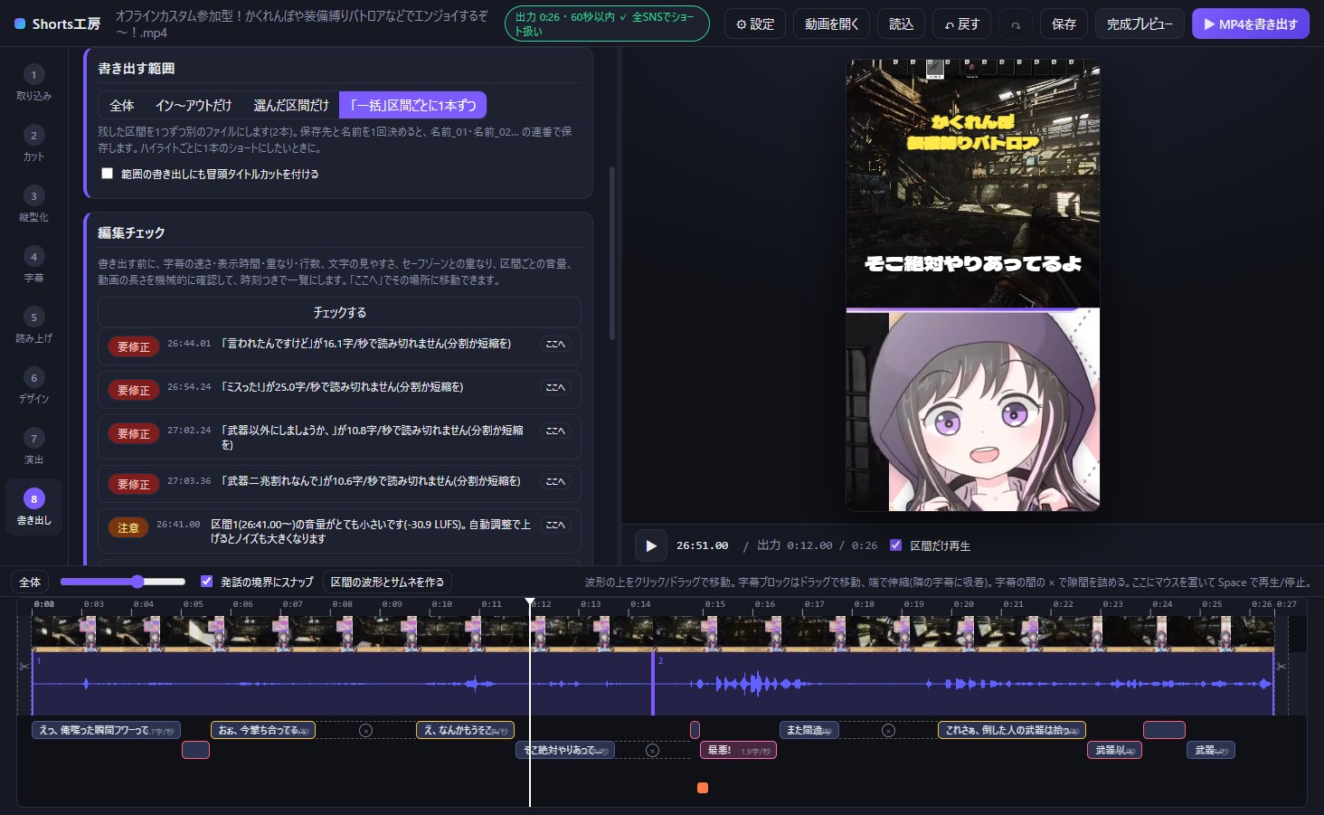The image size is (1324, 815).
Task: Select the 全体 export range tab
Action: pos(121,106)
